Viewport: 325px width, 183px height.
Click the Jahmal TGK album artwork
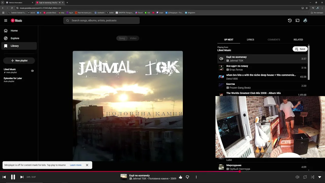pyautogui.click(x=128, y=106)
